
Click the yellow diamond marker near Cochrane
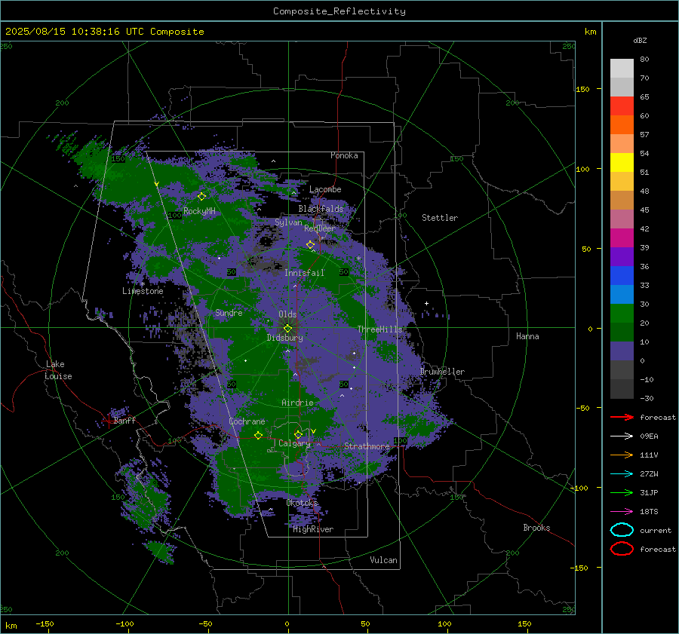point(258,435)
